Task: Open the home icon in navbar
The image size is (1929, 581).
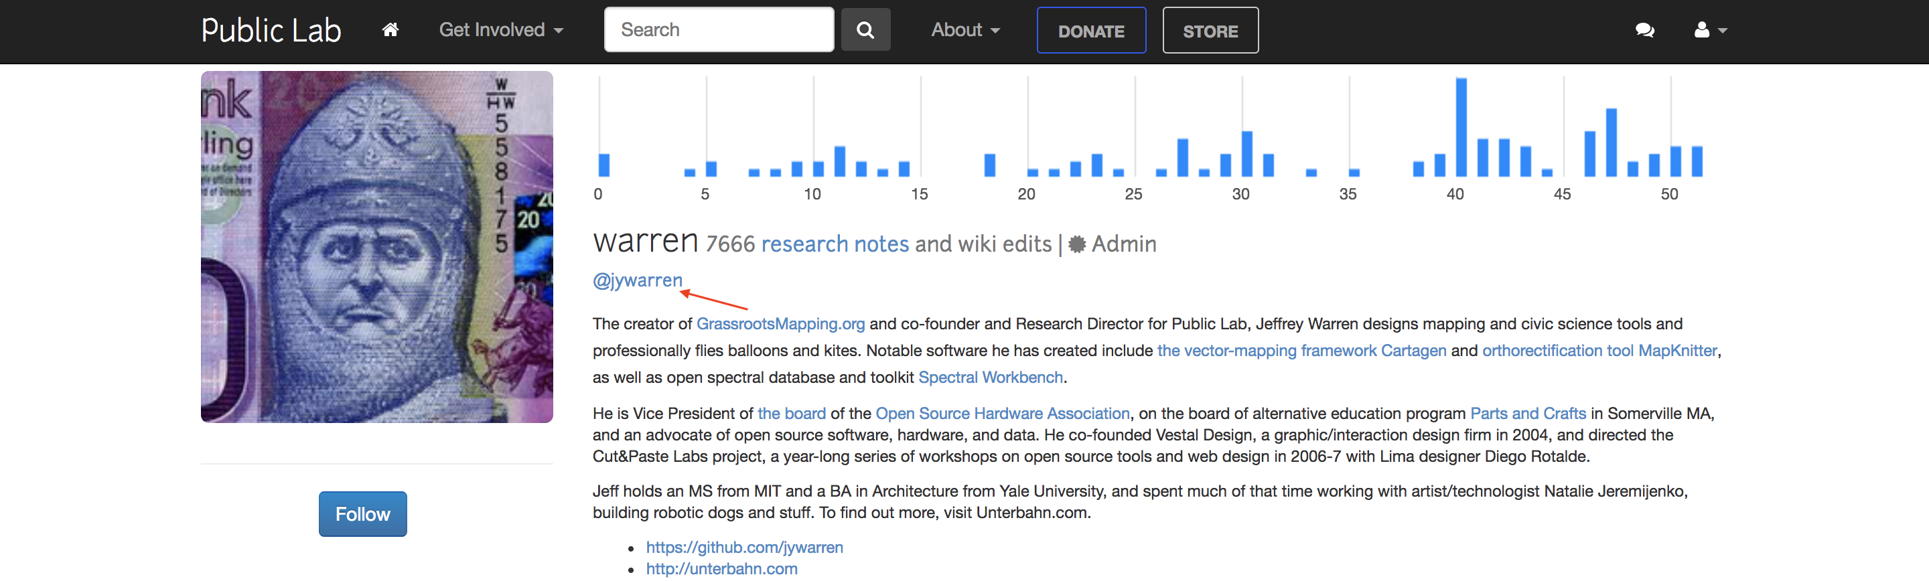Action: pyautogui.click(x=390, y=30)
